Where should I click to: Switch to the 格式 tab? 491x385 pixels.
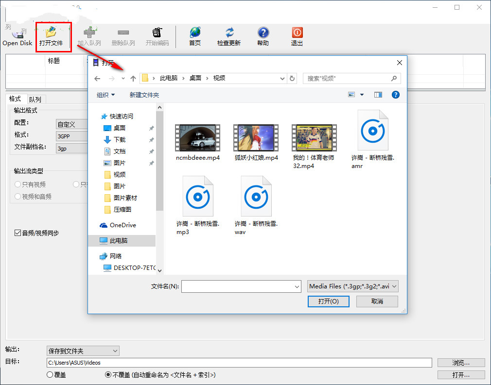pyautogui.click(x=15, y=99)
